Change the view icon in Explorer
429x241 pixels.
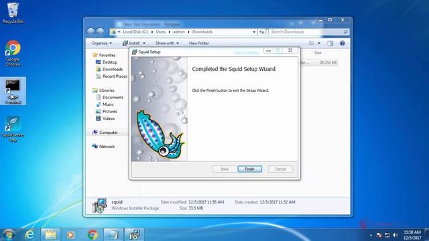(x=312, y=43)
